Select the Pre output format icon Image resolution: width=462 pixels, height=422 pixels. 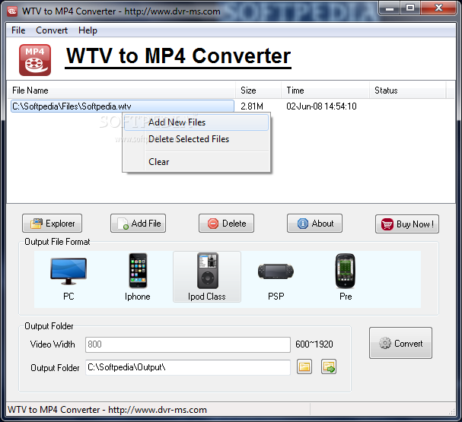346,277
